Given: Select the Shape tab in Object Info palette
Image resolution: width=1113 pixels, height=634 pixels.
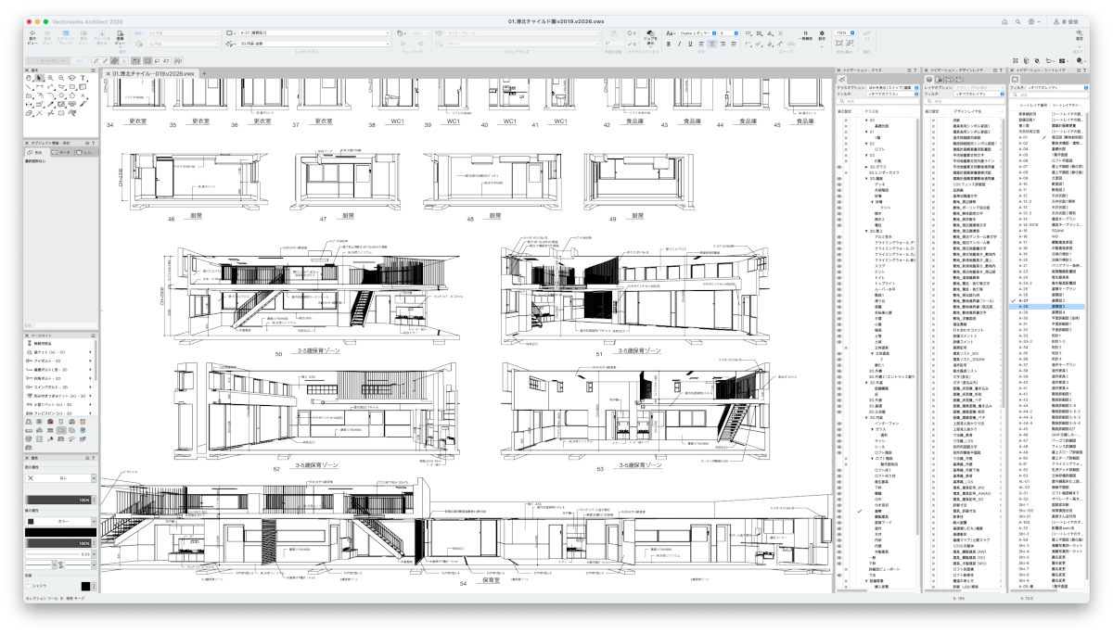Looking at the screenshot, I should 37,152.
